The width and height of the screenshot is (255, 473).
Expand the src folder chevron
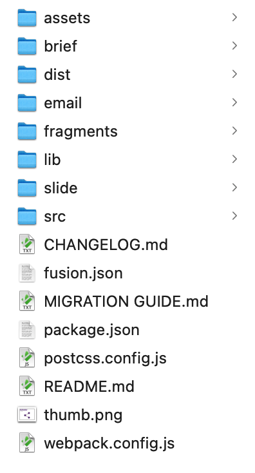234,216
